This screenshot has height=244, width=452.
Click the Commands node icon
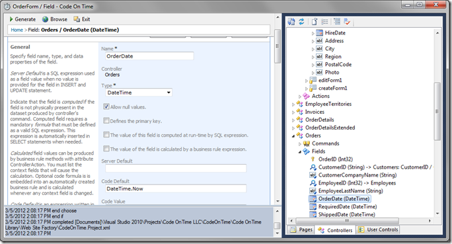pos(307,143)
